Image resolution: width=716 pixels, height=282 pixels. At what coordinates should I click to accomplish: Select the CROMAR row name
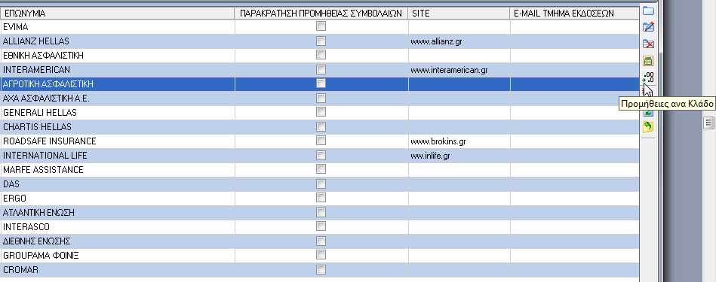20,270
